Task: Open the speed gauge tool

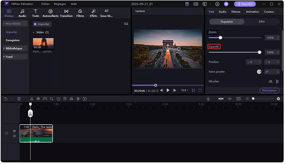Action: [x=45, y=99]
